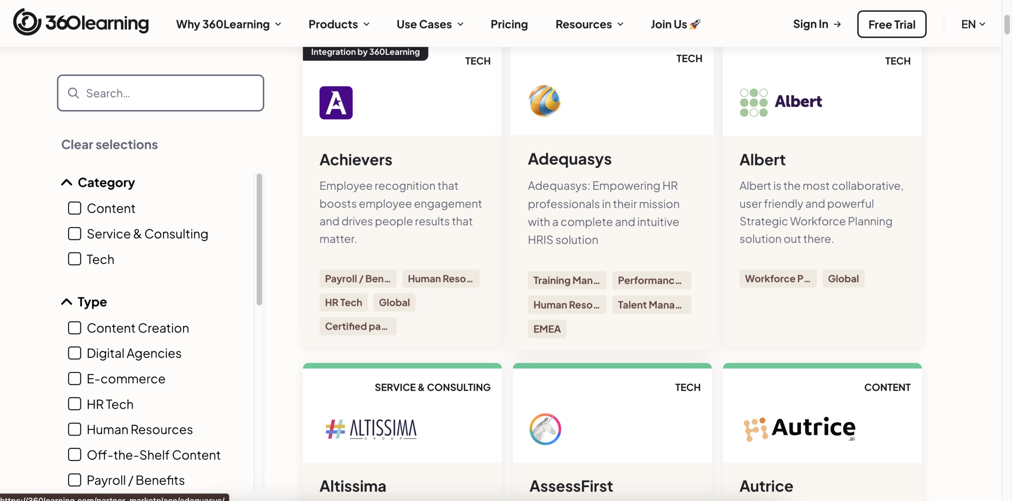Viewport: 1012px width, 501px height.
Task: Click the EMEA tag on Adequasys
Action: coord(547,329)
